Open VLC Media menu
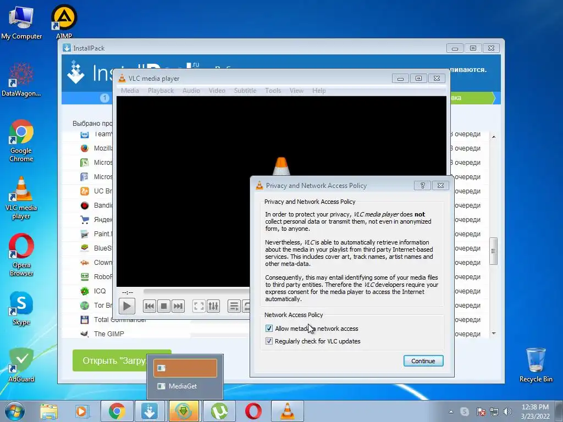This screenshot has width=563, height=422. click(x=130, y=91)
